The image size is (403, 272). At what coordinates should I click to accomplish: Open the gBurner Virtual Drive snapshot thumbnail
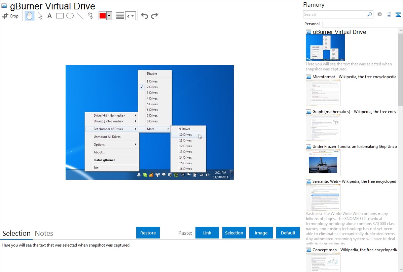click(x=325, y=48)
